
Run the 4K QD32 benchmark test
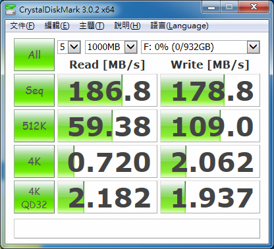34,197
